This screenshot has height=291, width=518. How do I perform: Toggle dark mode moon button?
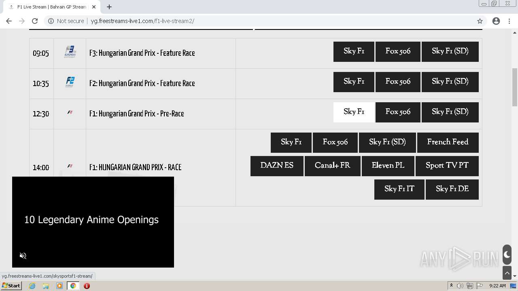(x=507, y=255)
